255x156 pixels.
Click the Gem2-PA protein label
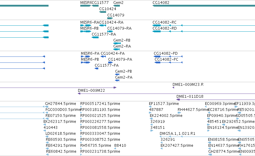pos(124,77)
